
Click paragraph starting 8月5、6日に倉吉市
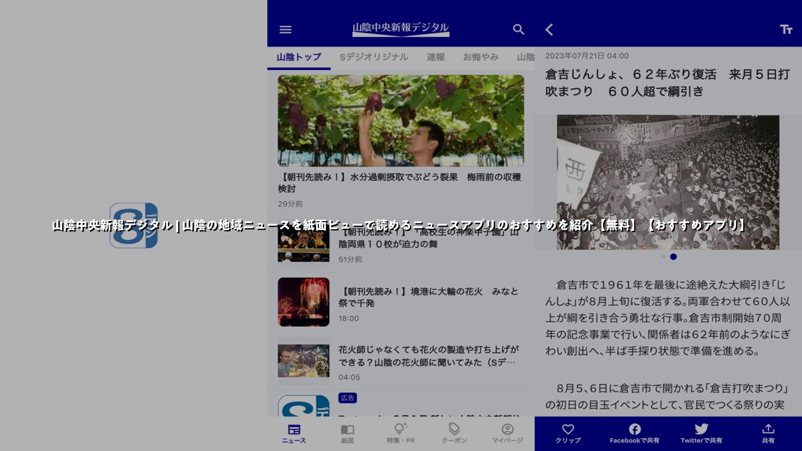click(x=667, y=397)
